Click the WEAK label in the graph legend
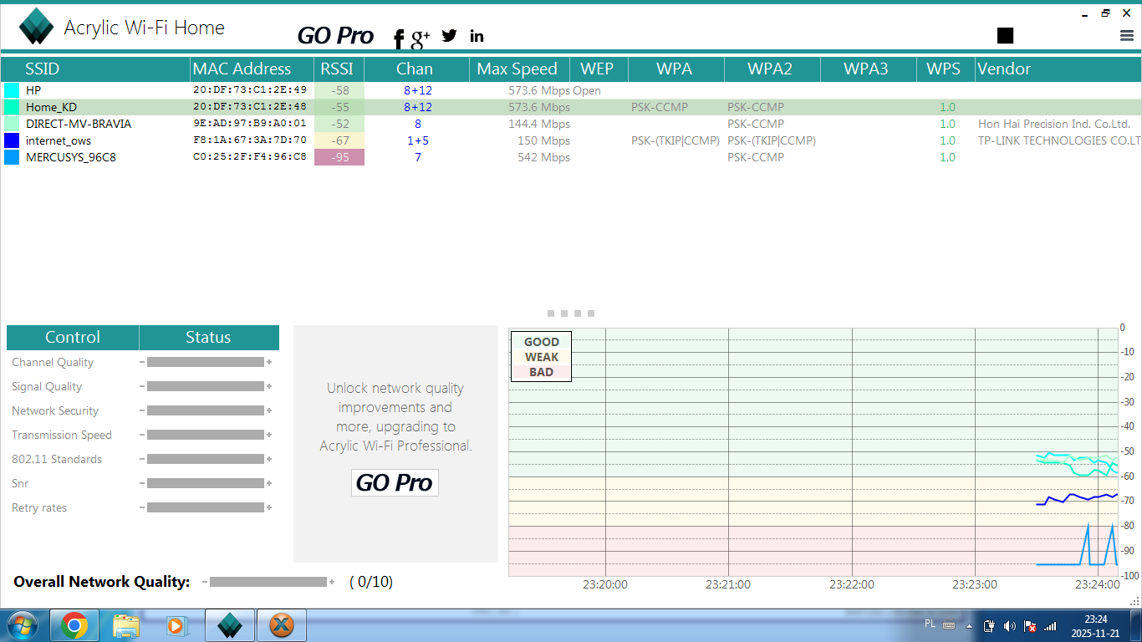 542,357
